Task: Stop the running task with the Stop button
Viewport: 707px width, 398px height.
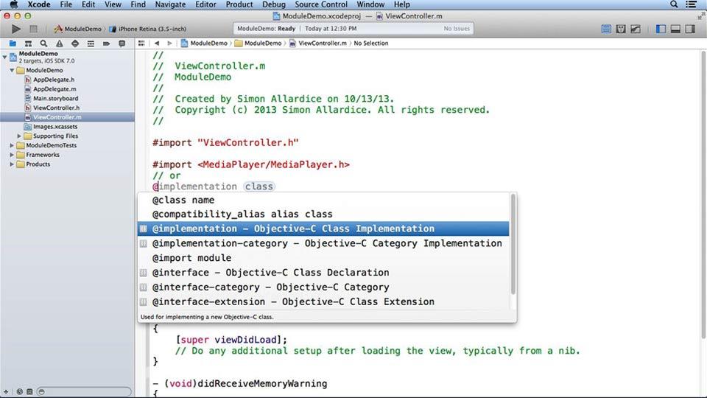Action: click(x=33, y=29)
